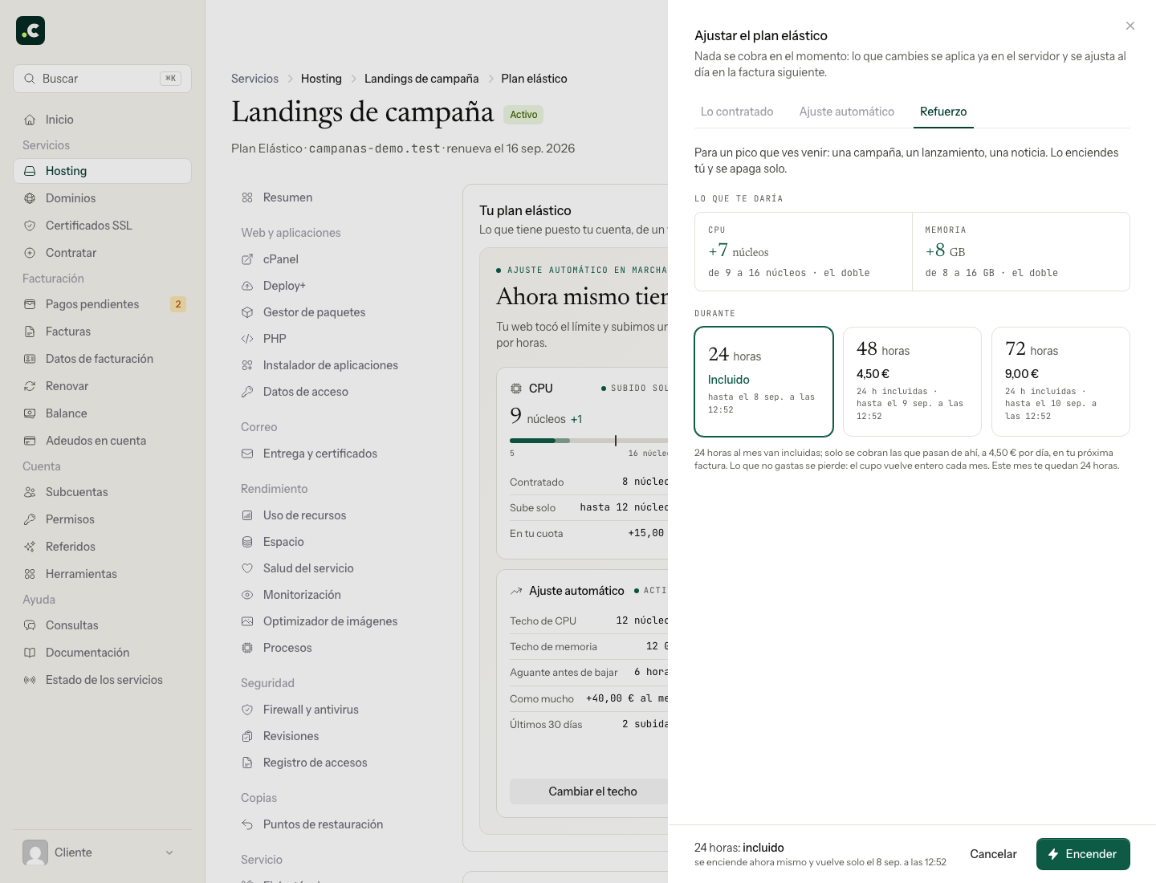Open Pagos pendientes in the sidebar

click(102, 304)
